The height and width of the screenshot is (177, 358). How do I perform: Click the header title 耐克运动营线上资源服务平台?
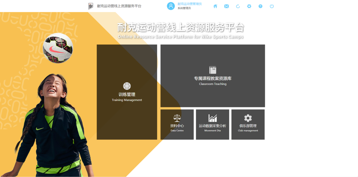(119, 6)
